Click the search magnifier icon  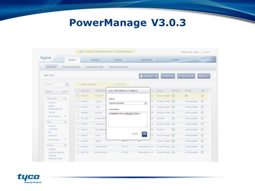(x=67, y=84)
